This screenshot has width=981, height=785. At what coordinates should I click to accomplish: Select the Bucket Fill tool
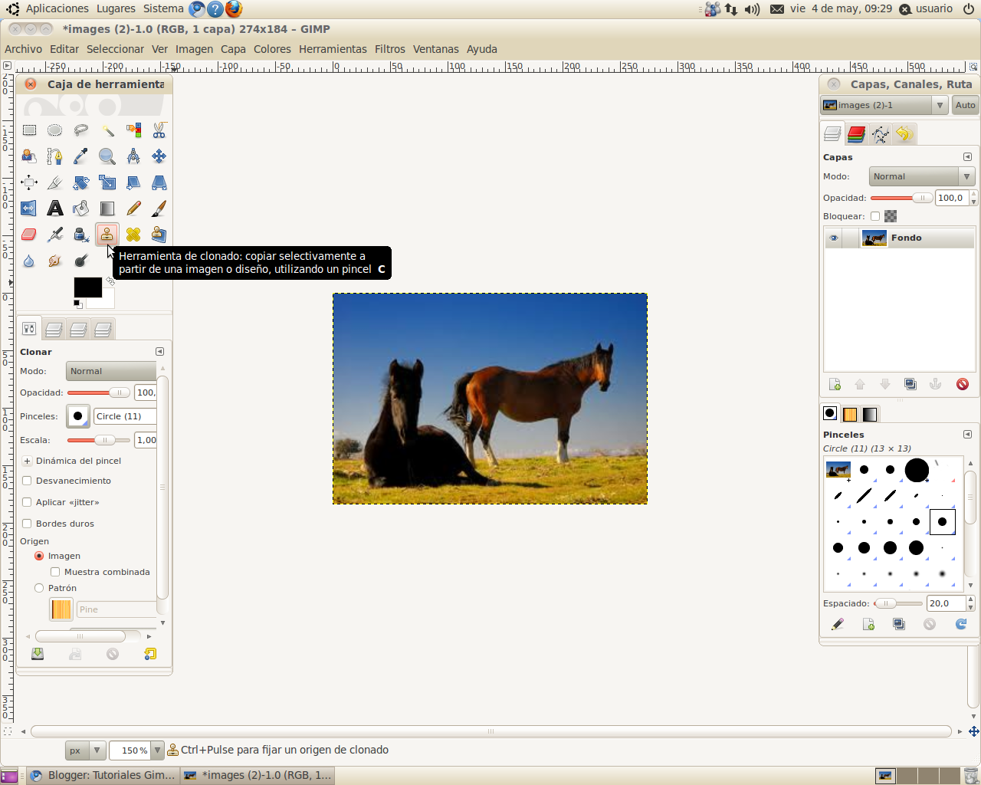81,209
